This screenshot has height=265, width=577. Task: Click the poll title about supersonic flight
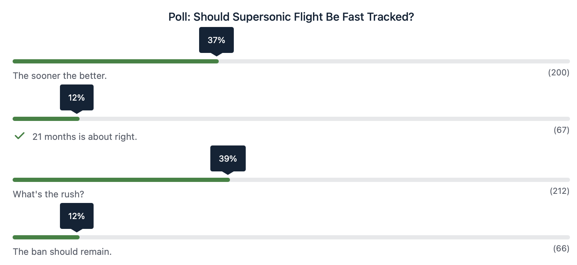[x=291, y=17]
